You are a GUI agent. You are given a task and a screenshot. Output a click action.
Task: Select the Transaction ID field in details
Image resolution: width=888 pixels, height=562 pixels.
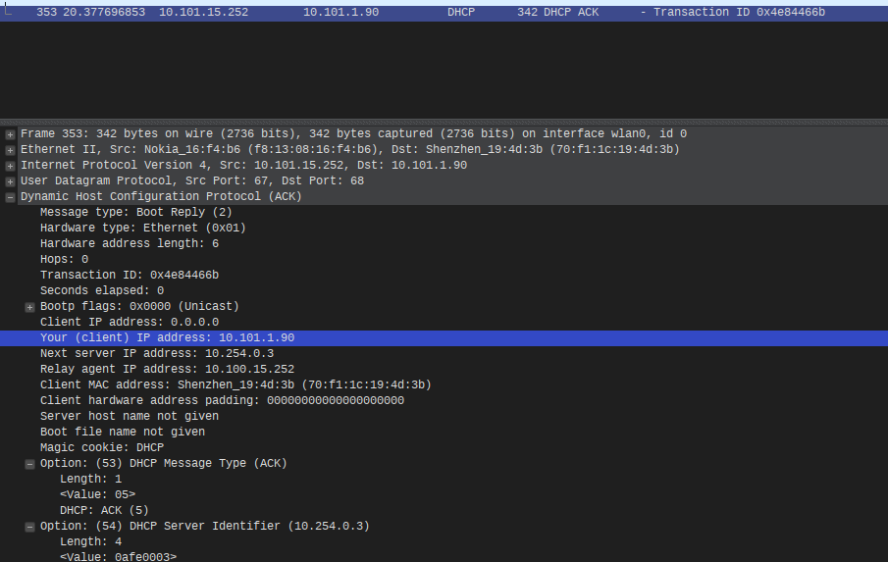pyautogui.click(x=129, y=276)
